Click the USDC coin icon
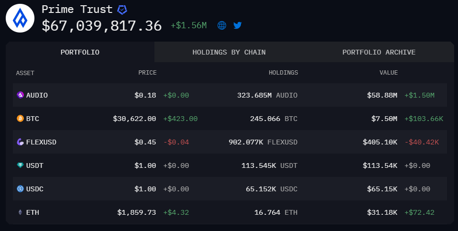The width and height of the screenshot is (458, 231). (20, 188)
